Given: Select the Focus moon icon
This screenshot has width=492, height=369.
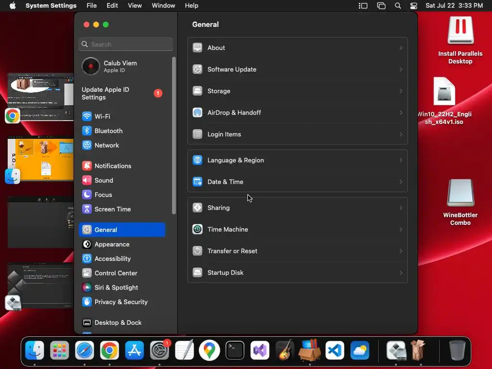Looking at the screenshot, I should [87, 195].
